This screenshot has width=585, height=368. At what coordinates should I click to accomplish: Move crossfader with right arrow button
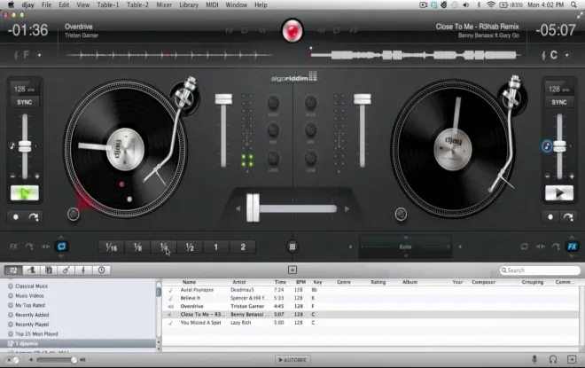[347, 208]
